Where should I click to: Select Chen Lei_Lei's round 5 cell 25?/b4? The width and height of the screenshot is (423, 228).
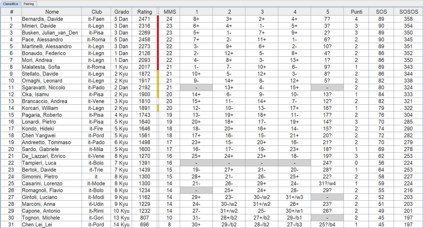point(327,225)
